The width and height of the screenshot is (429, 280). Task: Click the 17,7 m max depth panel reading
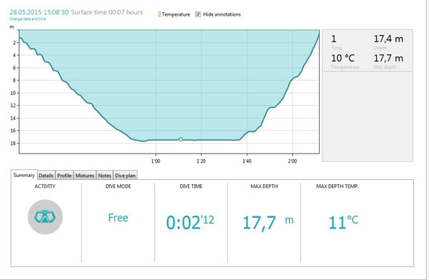[x=388, y=59]
